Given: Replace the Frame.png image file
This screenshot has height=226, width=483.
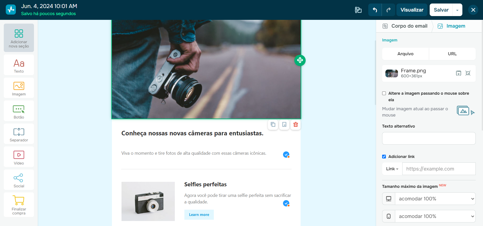Looking at the screenshot, I should pyautogui.click(x=459, y=73).
